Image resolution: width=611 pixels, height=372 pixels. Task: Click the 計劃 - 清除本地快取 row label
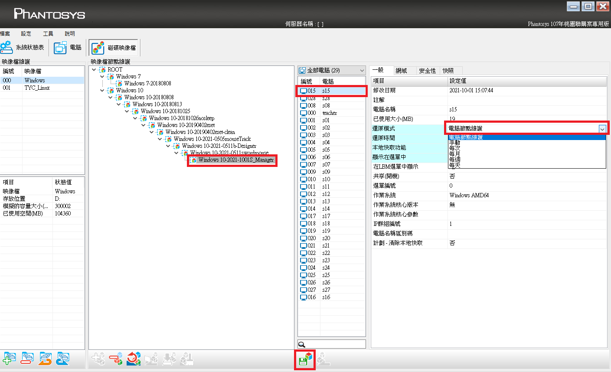coord(398,243)
